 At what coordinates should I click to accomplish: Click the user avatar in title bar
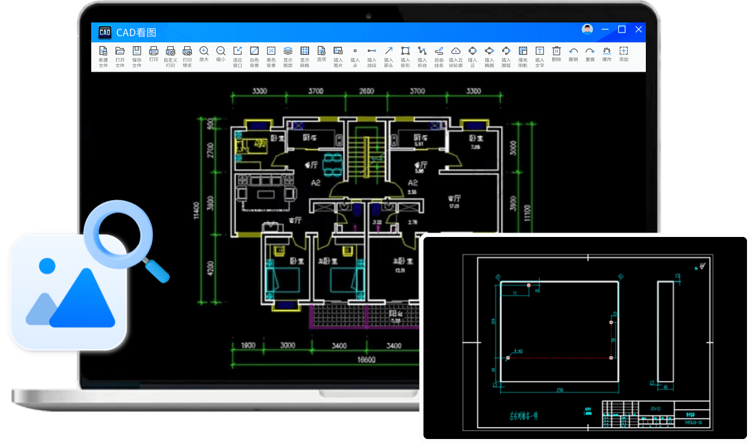[587, 29]
